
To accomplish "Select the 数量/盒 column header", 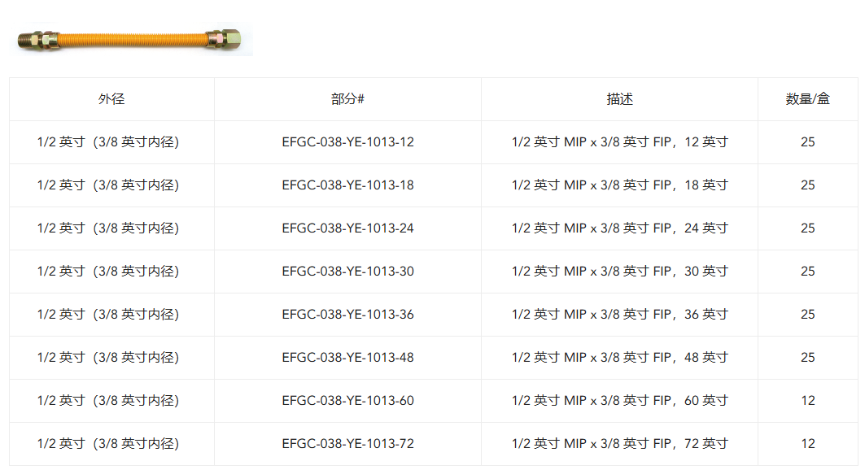I will coord(807,99).
